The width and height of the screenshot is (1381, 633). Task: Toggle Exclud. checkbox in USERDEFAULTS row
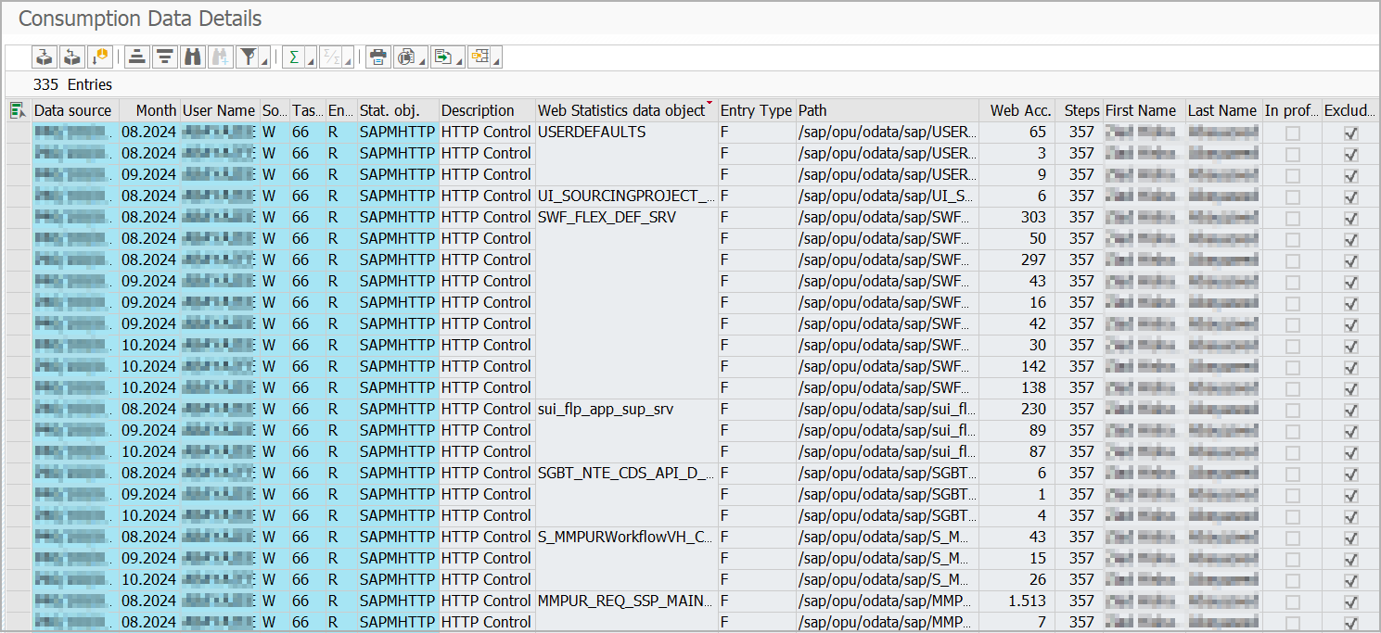(x=1350, y=133)
